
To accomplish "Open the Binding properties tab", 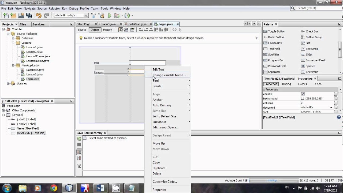I will coord(286,84).
